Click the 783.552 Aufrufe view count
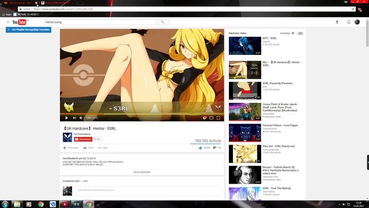This screenshot has height=208, width=369. coord(208,141)
